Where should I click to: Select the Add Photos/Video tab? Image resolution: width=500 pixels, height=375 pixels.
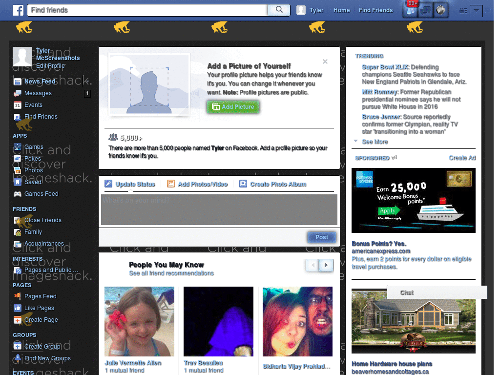coord(197,184)
